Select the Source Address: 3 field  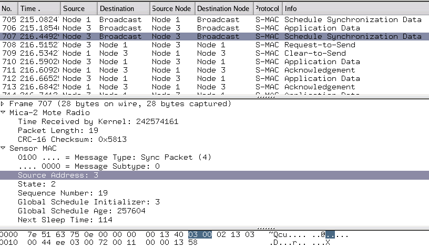pyautogui.click(x=58, y=175)
